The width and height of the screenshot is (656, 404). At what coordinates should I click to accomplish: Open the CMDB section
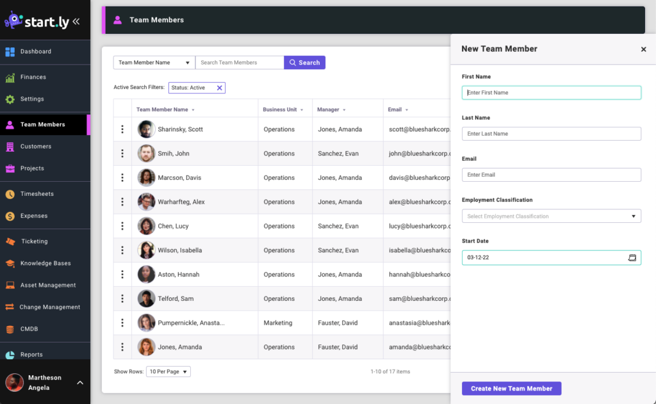(x=29, y=329)
